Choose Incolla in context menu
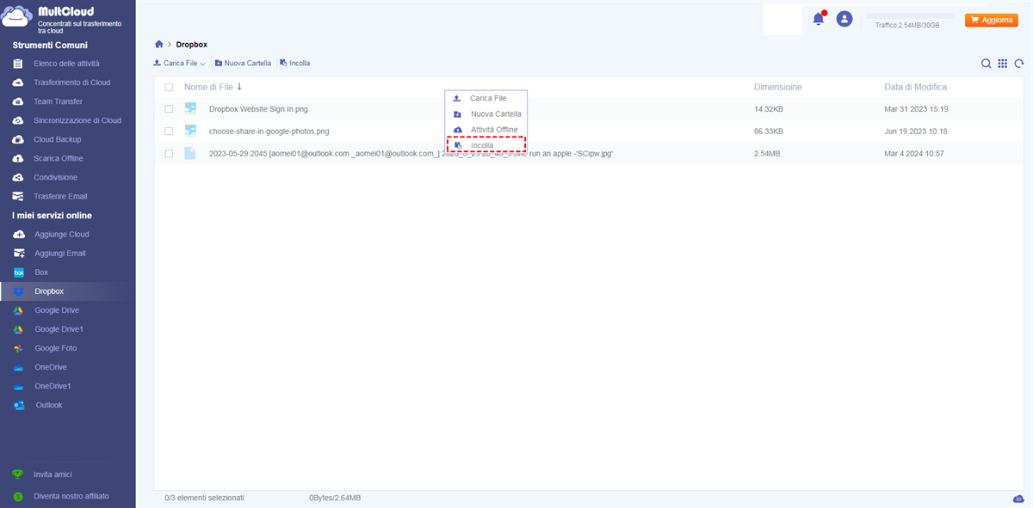The width and height of the screenshot is (1033, 508). [486, 145]
